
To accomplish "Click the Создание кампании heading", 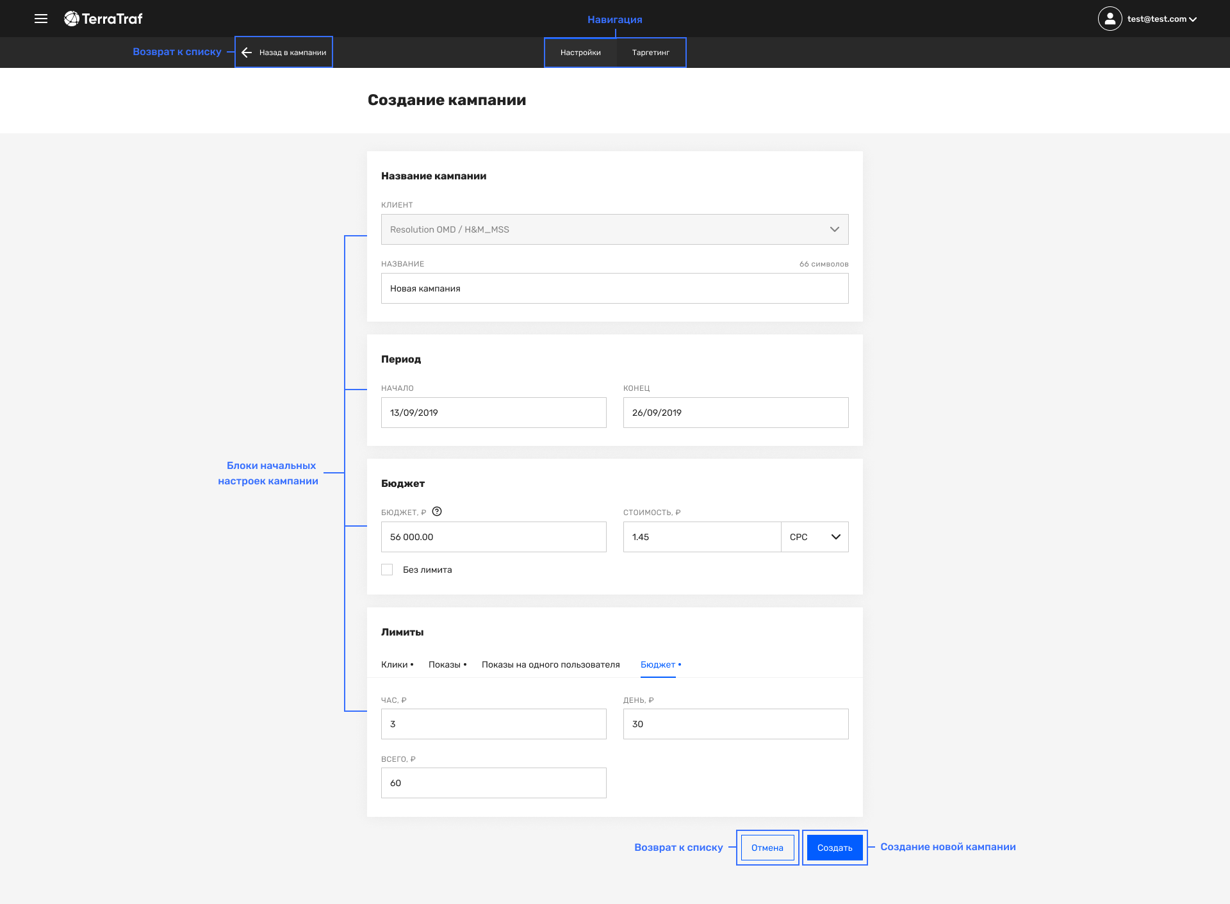I will point(447,100).
